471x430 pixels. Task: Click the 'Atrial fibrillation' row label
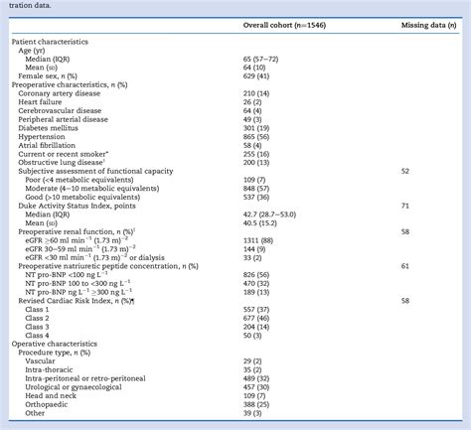[x=47, y=145]
